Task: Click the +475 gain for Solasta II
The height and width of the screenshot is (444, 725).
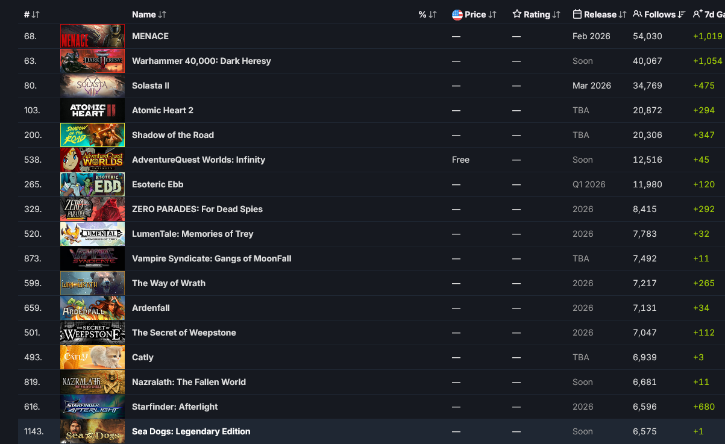Action: 704,86
